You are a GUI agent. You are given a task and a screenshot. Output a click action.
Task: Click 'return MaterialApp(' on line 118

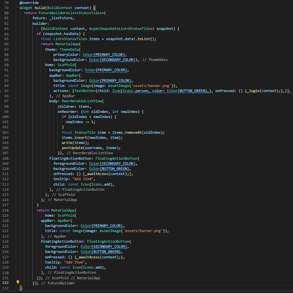pos(56,210)
